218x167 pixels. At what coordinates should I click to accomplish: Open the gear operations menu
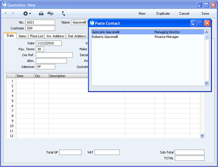point(27,13)
